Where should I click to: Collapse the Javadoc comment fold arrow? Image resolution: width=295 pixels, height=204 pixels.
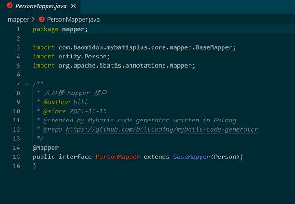(27, 84)
